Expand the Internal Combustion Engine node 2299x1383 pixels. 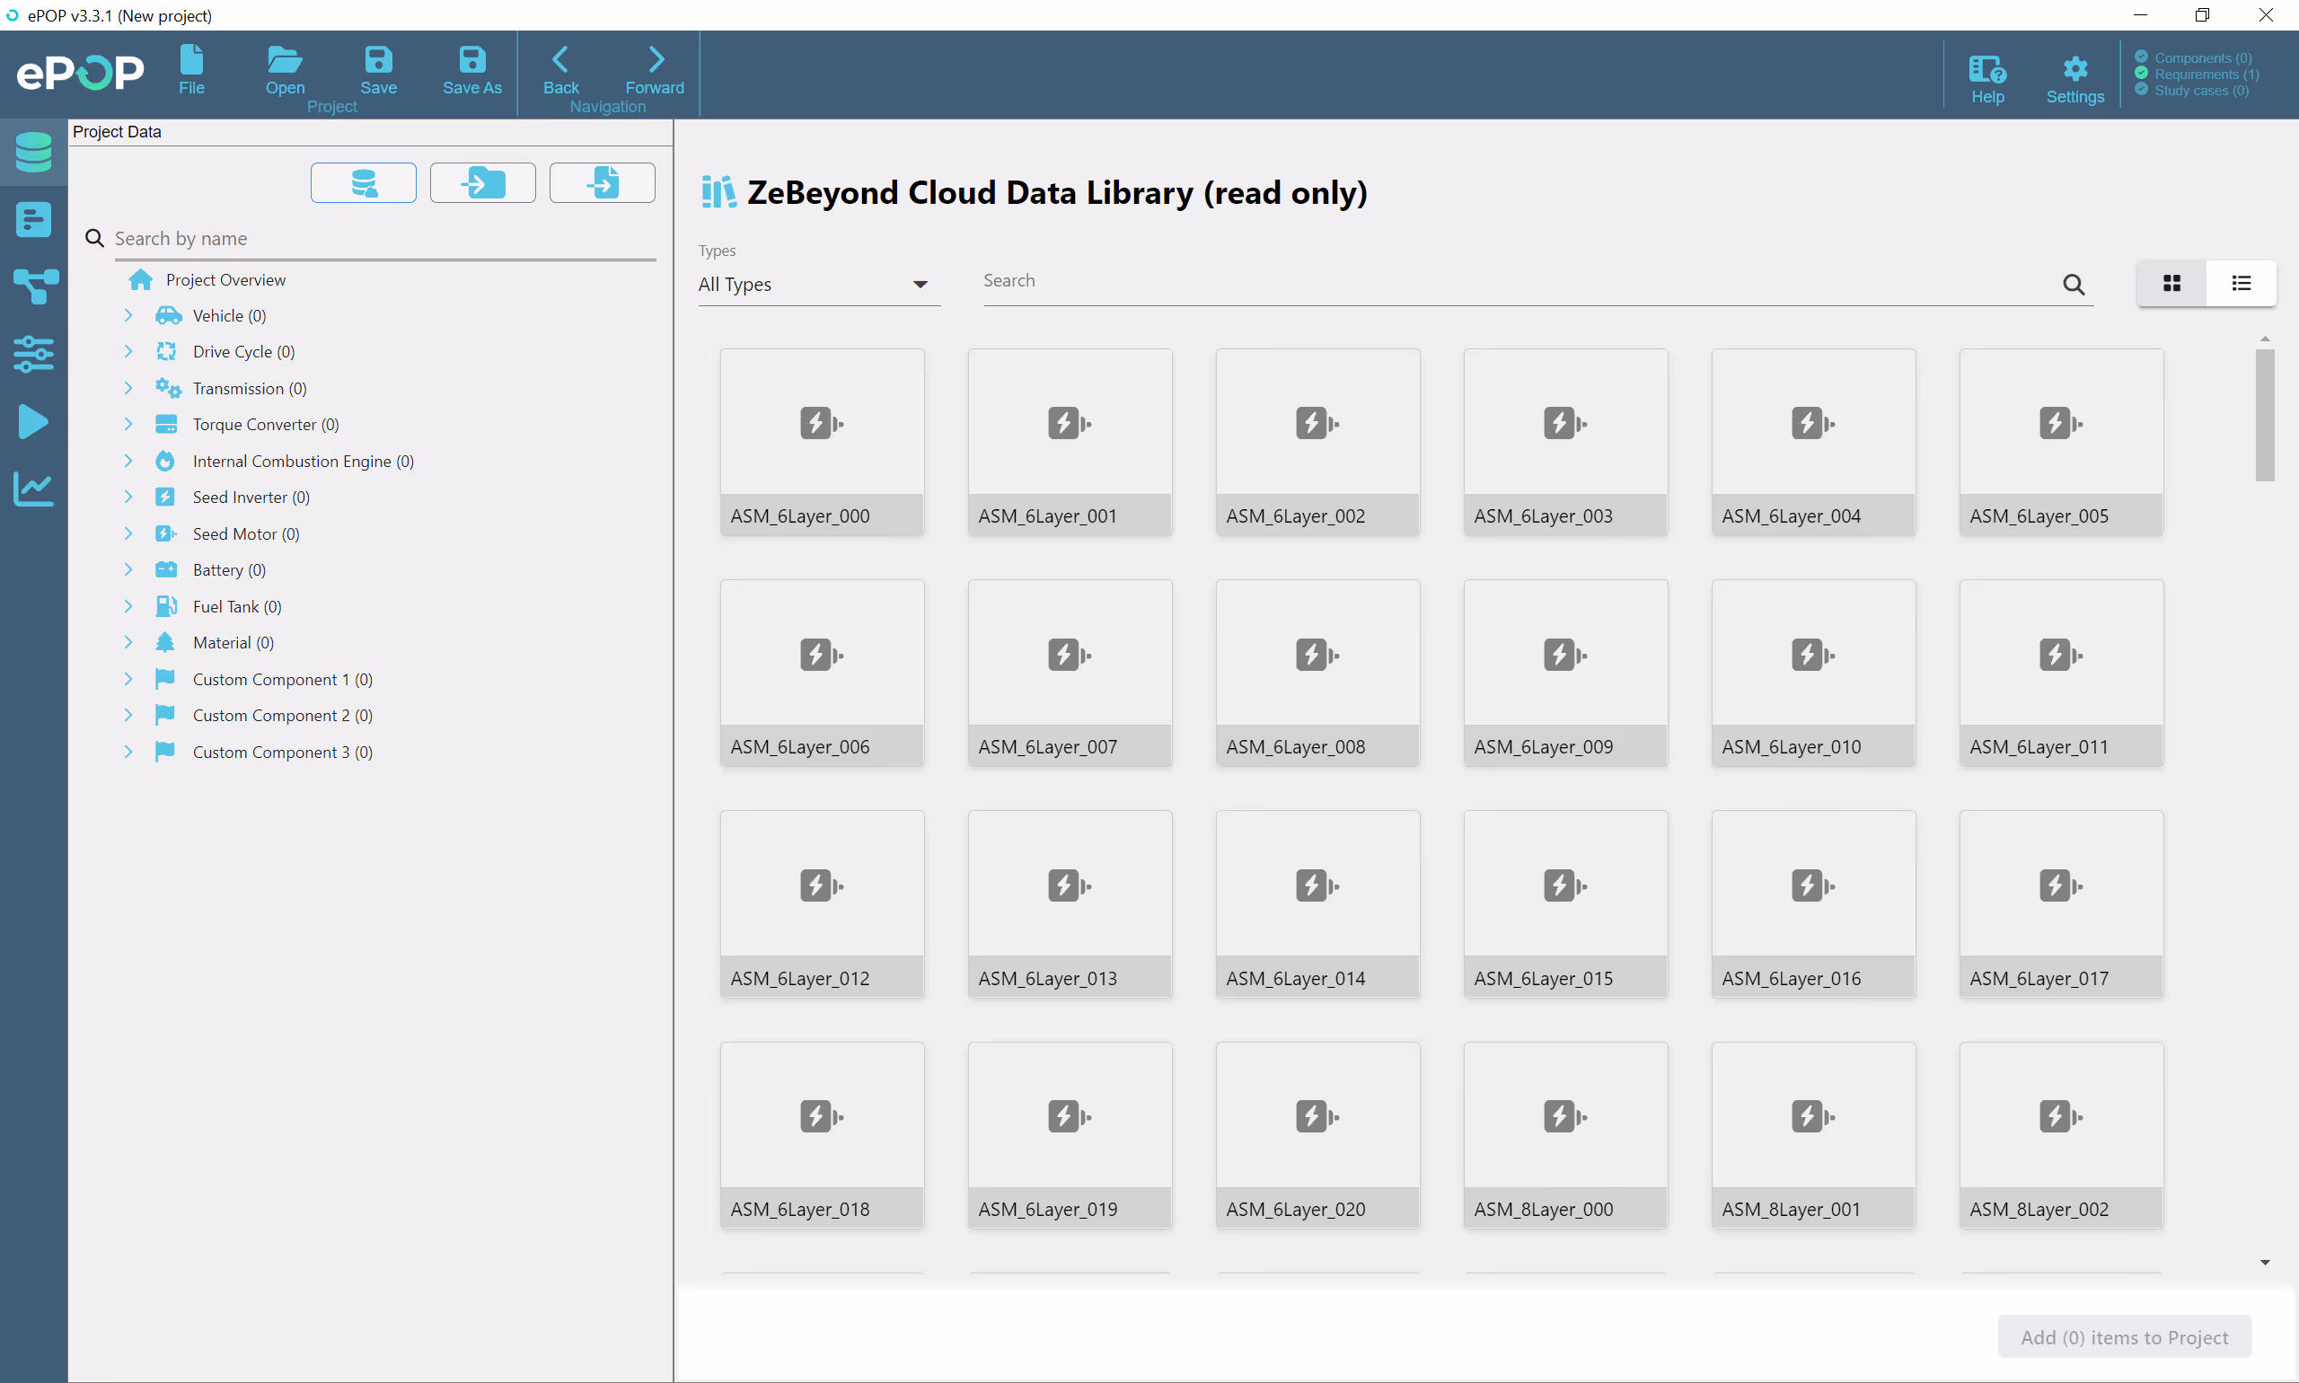click(128, 461)
